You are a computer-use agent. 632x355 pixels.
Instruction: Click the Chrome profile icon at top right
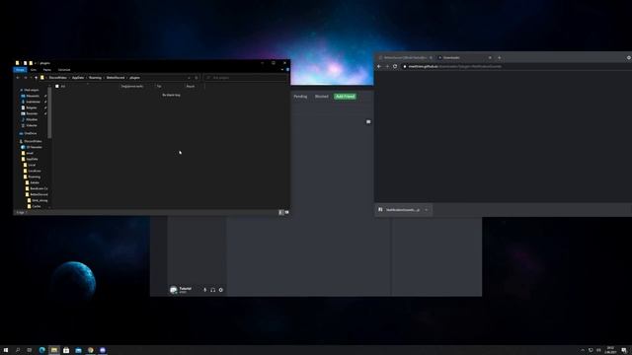[x=629, y=57]
